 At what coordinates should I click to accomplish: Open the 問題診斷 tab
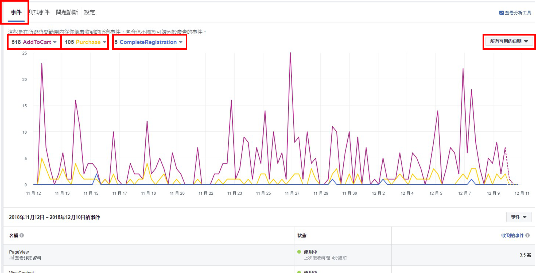[x=67, y=12]
